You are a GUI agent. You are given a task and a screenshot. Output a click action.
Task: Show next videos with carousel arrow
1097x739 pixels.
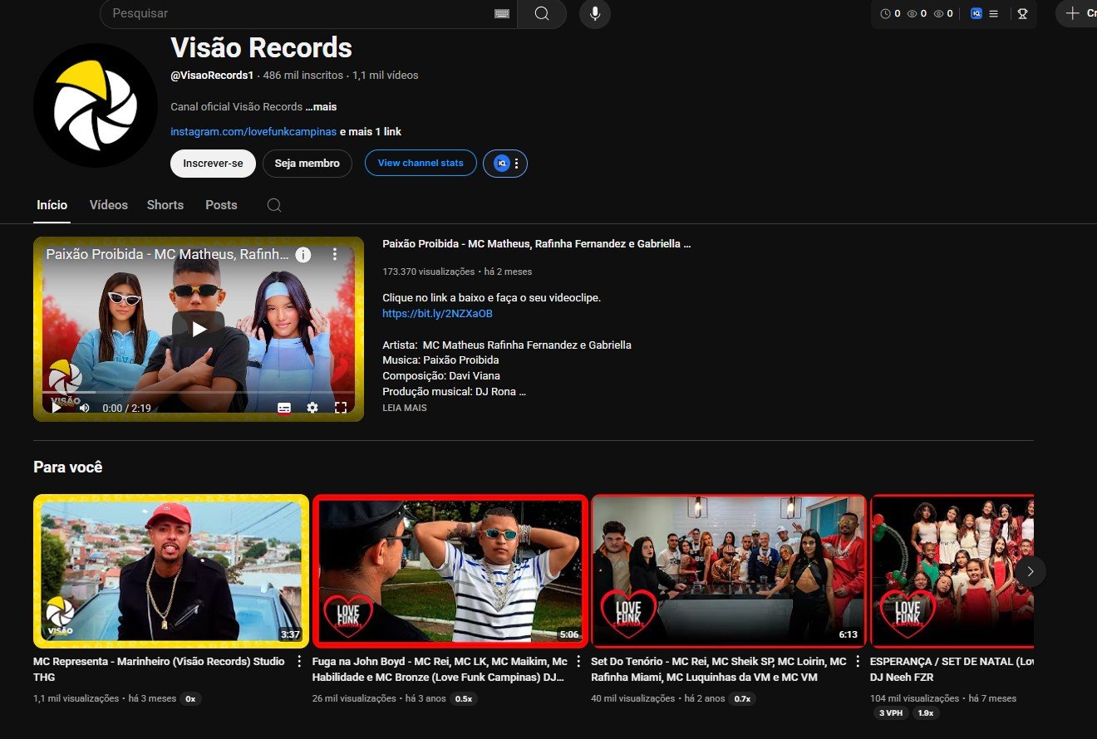[1031, 571]
